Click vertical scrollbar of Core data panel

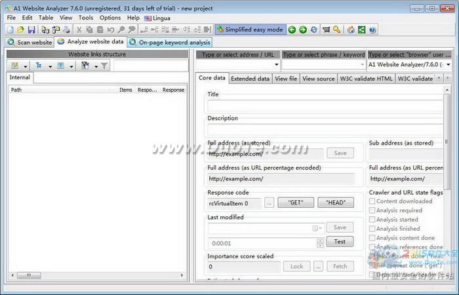[447, 142]
